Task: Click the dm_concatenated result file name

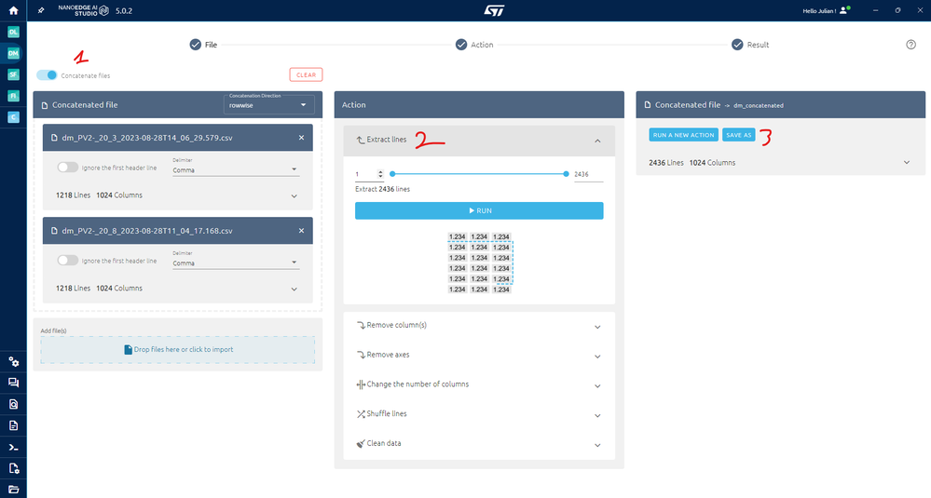Action: tap(759, 105)
